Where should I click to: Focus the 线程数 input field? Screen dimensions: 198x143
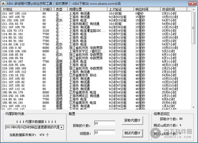(105, 132)
